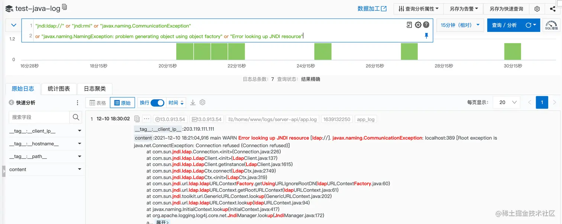The width and height of the screenshot is (562, 224).
Task: Click the field search magnifier icon
Action: [x=76, y=117]
